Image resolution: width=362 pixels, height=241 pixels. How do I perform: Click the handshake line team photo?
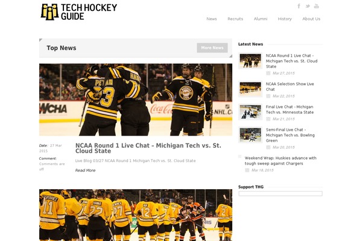(x=136, y=215)
